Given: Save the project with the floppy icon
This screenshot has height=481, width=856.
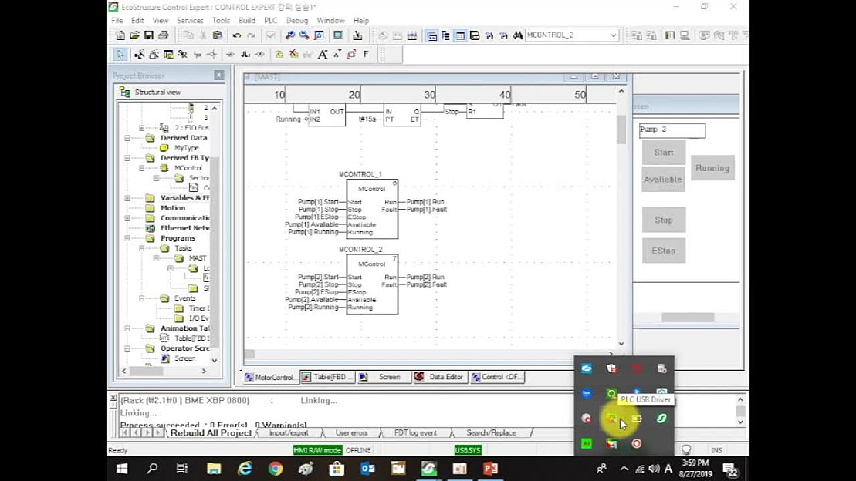Looking at the screenshot, I should click(x=148, y=35).
